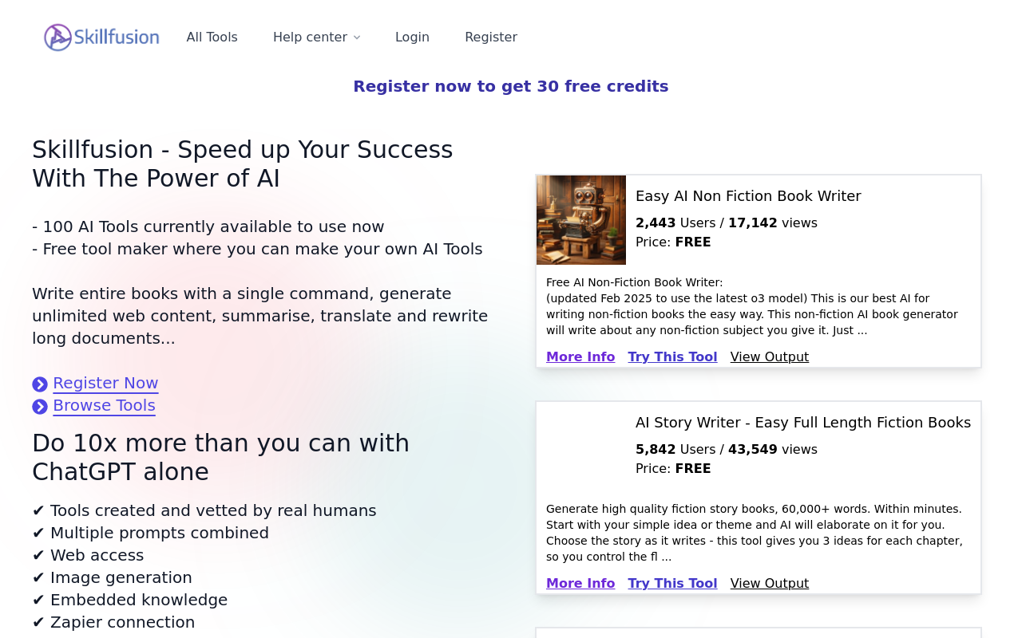More Info for AI Story Writer
The image size is (1022, 638).
(x=580, y=584)
